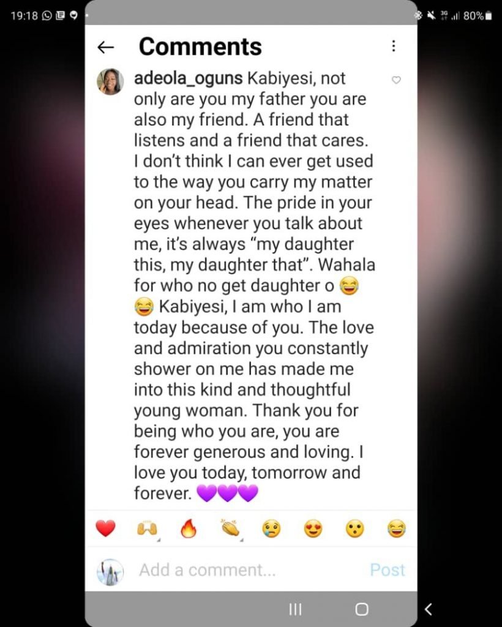The width and height of the screenshot is (502, 627).
Task: Tap the Android back chevron
Action: pyautogui.click(x=428, y=609)
